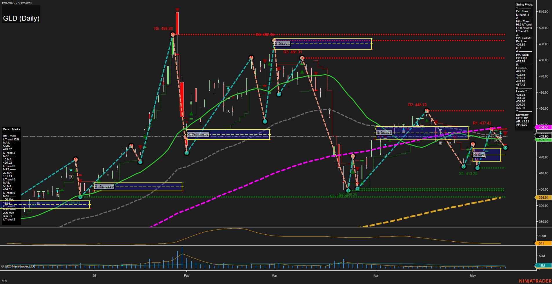Select the M:May monthly range tag
Image resolution: width=552 pixels, height=284 pixels.
479,155
